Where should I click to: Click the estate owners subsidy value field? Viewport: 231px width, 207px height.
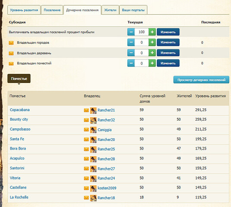coord(142,63)
